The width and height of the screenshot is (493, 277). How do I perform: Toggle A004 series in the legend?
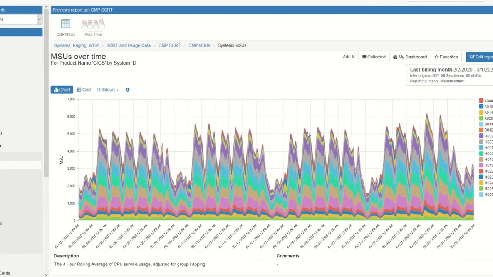486,101
